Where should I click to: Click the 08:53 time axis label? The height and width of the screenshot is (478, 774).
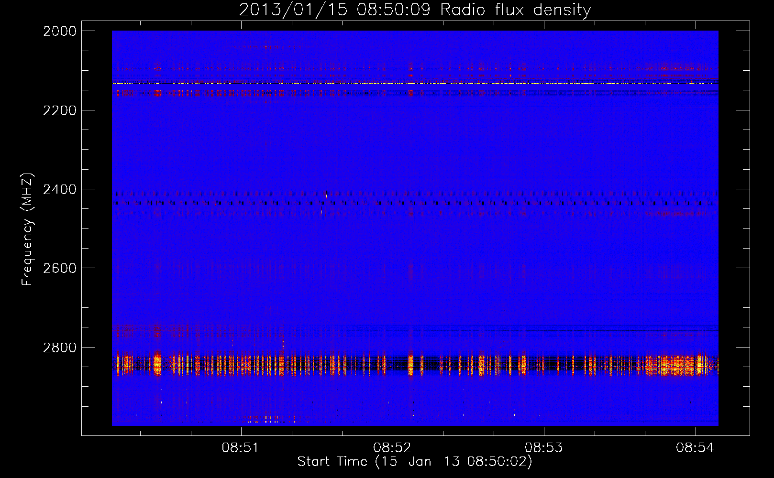(543, 447)
